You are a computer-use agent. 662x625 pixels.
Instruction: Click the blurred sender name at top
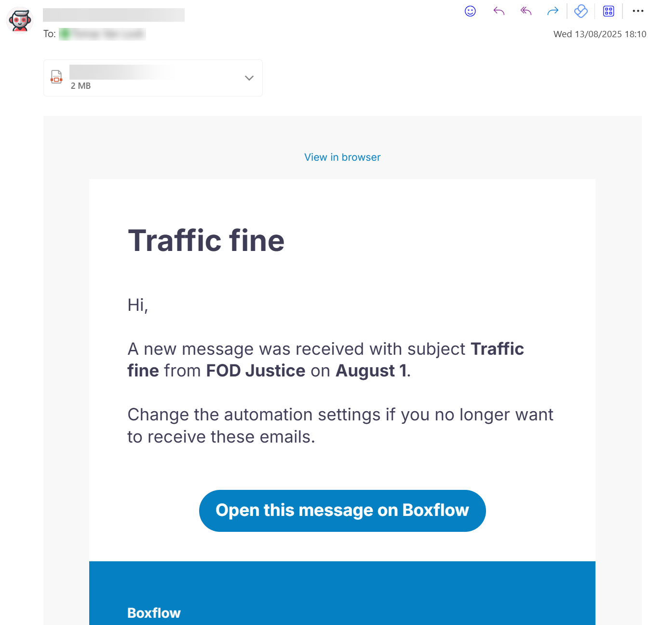tap(113, 15)
